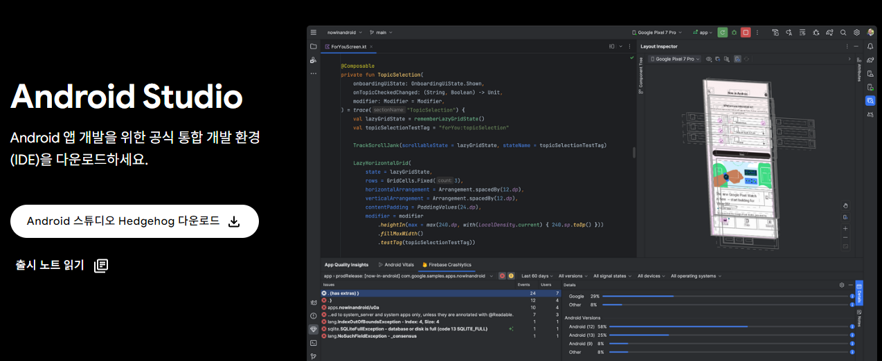Screen dimensions: 882x361
Task: Select the '(has extras)' issue row
Action: pyautogui.click(x=440, y=293)
